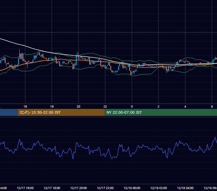Click the 22 hour label on upper axis
Image resolution: width=217 pixels, height=191 pixels.
pos(105,107)
